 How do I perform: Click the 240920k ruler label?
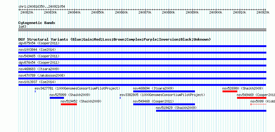click(263, 12)
